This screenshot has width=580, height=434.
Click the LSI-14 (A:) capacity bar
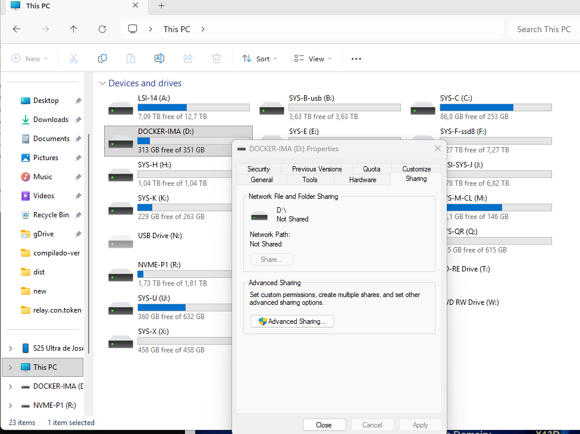tap(193, 107)
